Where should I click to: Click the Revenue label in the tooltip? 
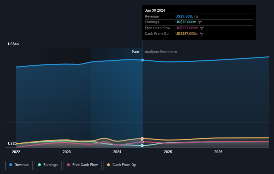tap(152, 16)
